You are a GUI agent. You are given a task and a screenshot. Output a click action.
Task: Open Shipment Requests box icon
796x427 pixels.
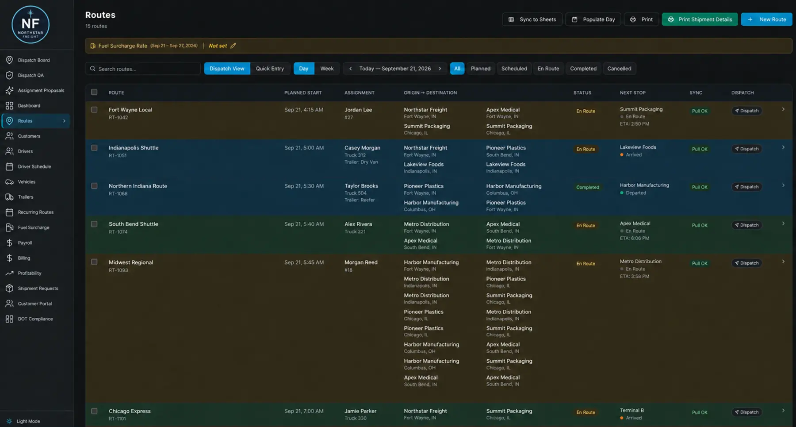click(9, 289)
